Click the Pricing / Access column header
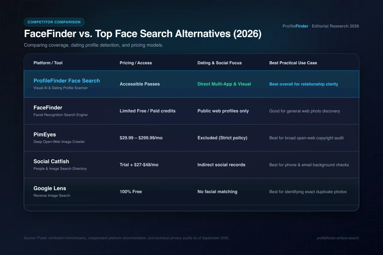Viewport: 383px width, 255px height. (x=136, y=63)
